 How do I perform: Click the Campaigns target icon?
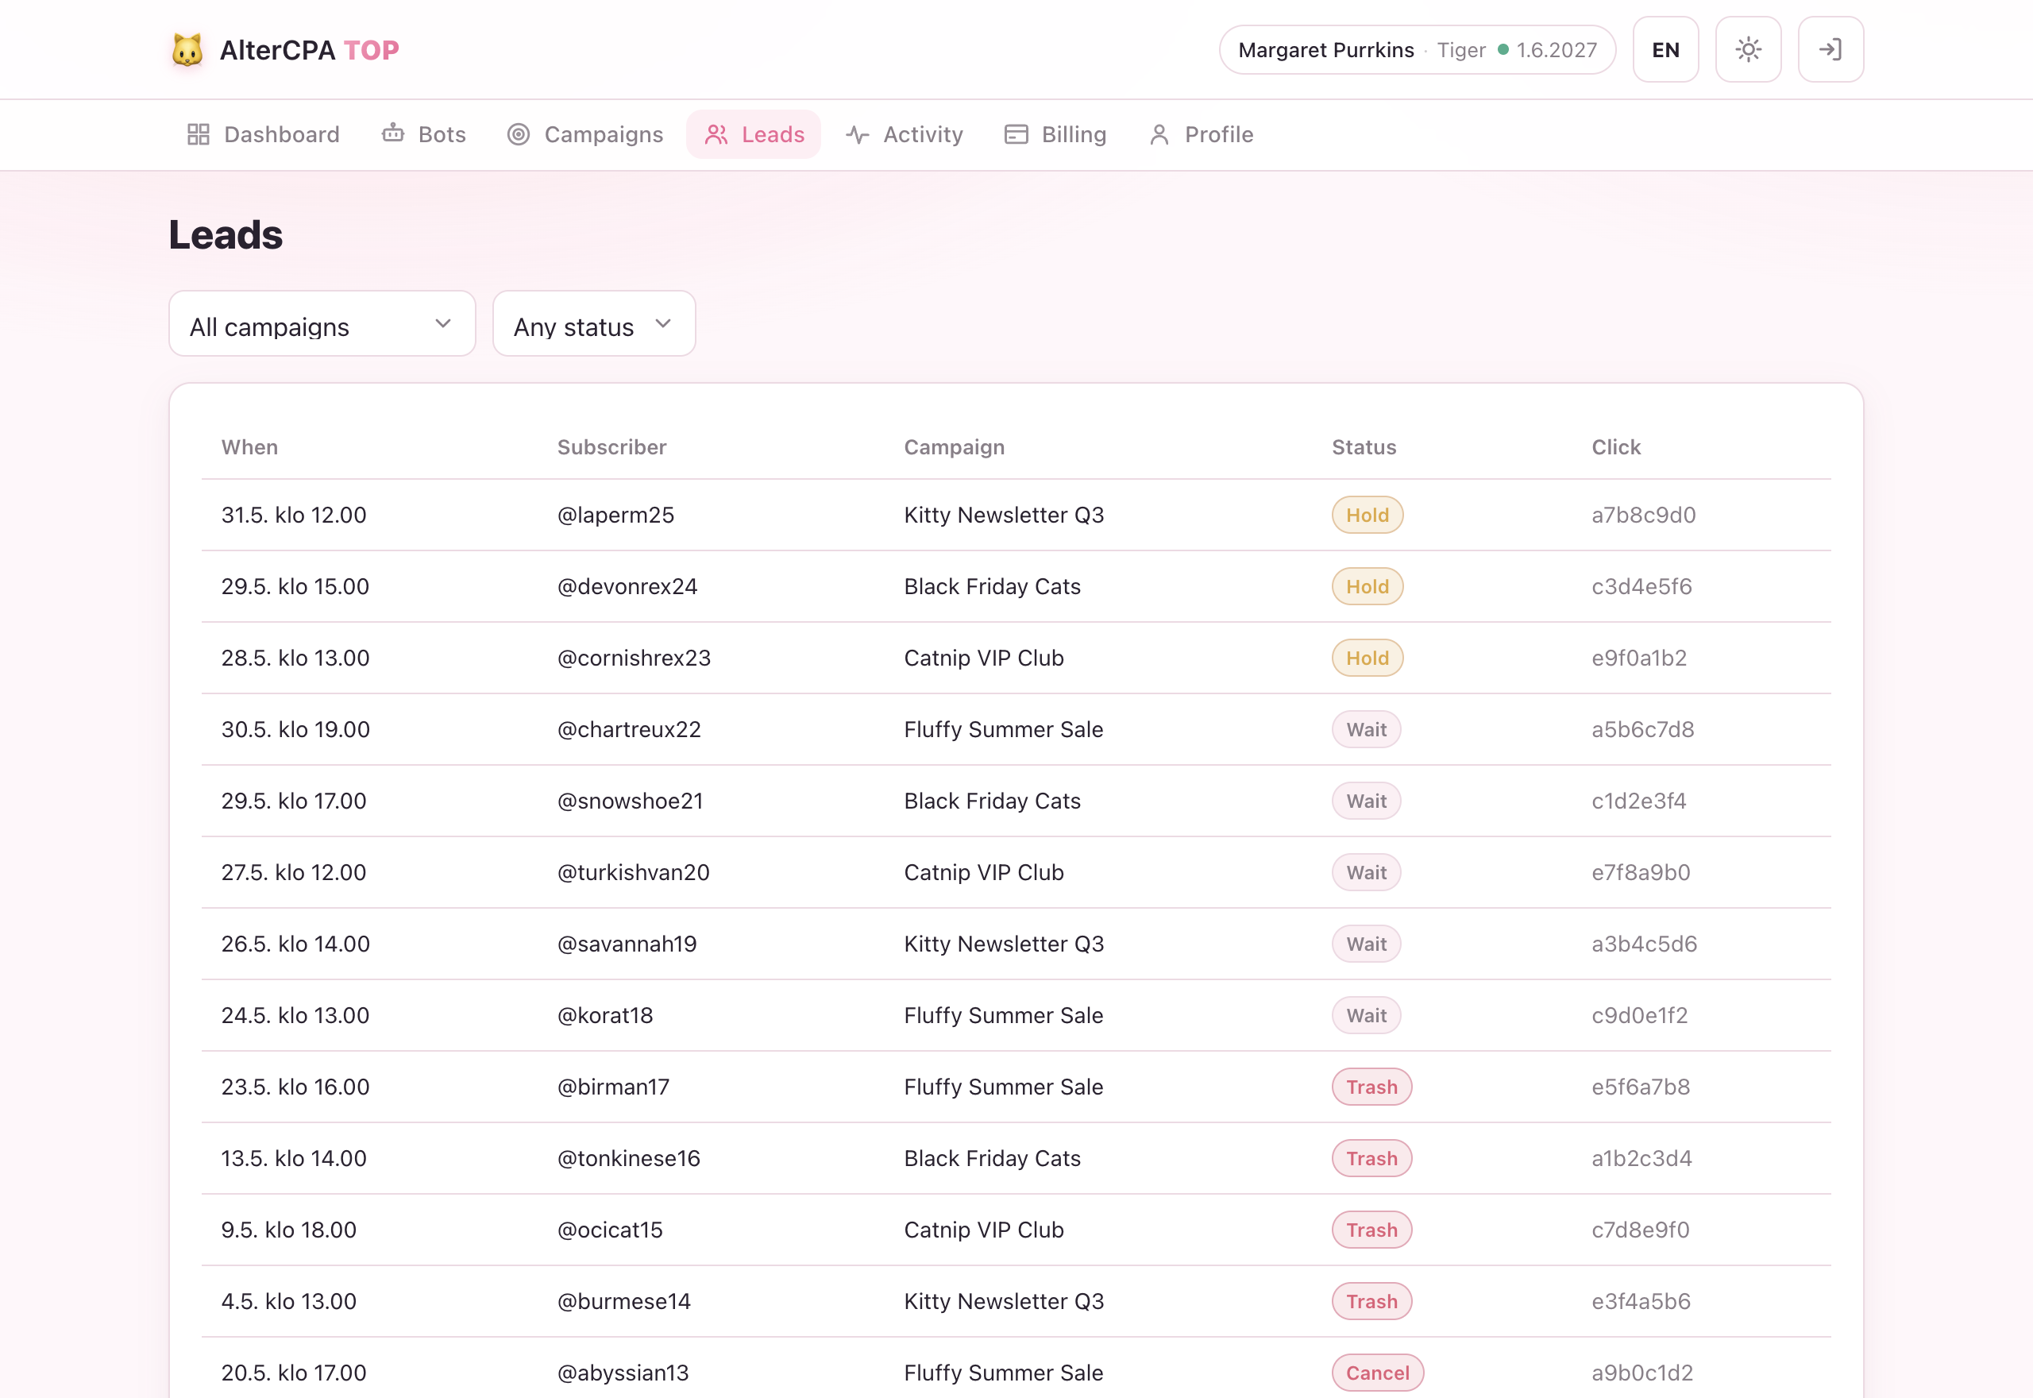519,134
